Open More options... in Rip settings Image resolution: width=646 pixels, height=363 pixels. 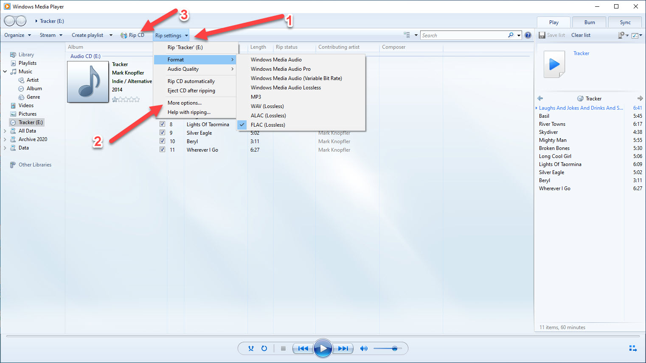pos(195,103)
